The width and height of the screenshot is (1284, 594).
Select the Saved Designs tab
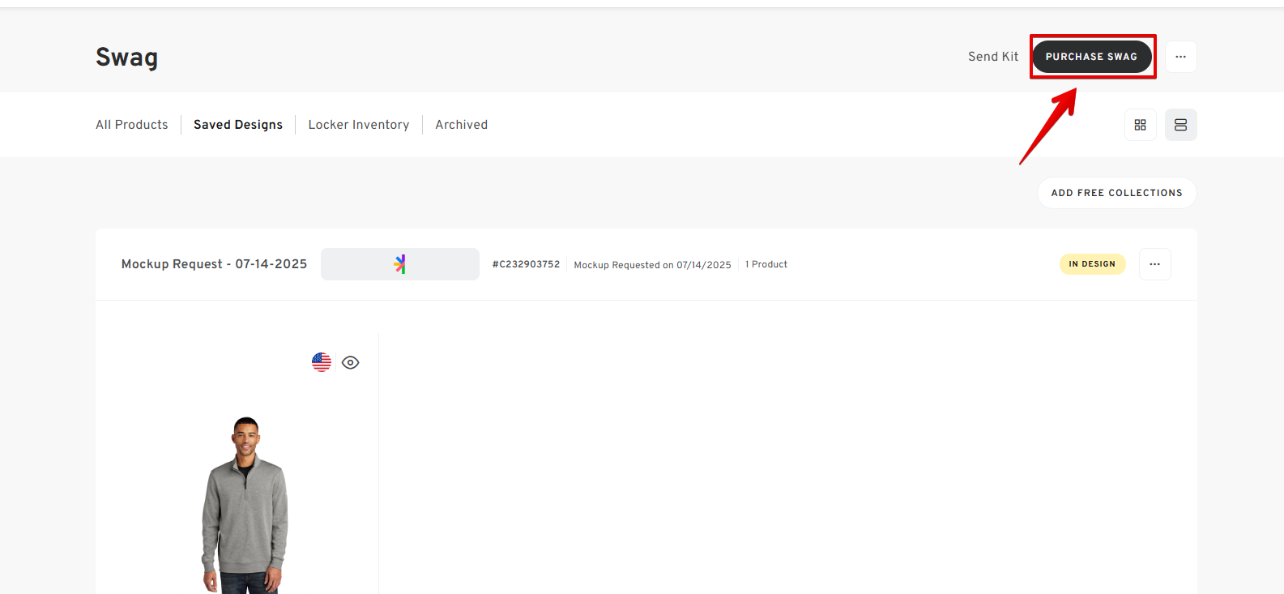click(x=238, y=125)
